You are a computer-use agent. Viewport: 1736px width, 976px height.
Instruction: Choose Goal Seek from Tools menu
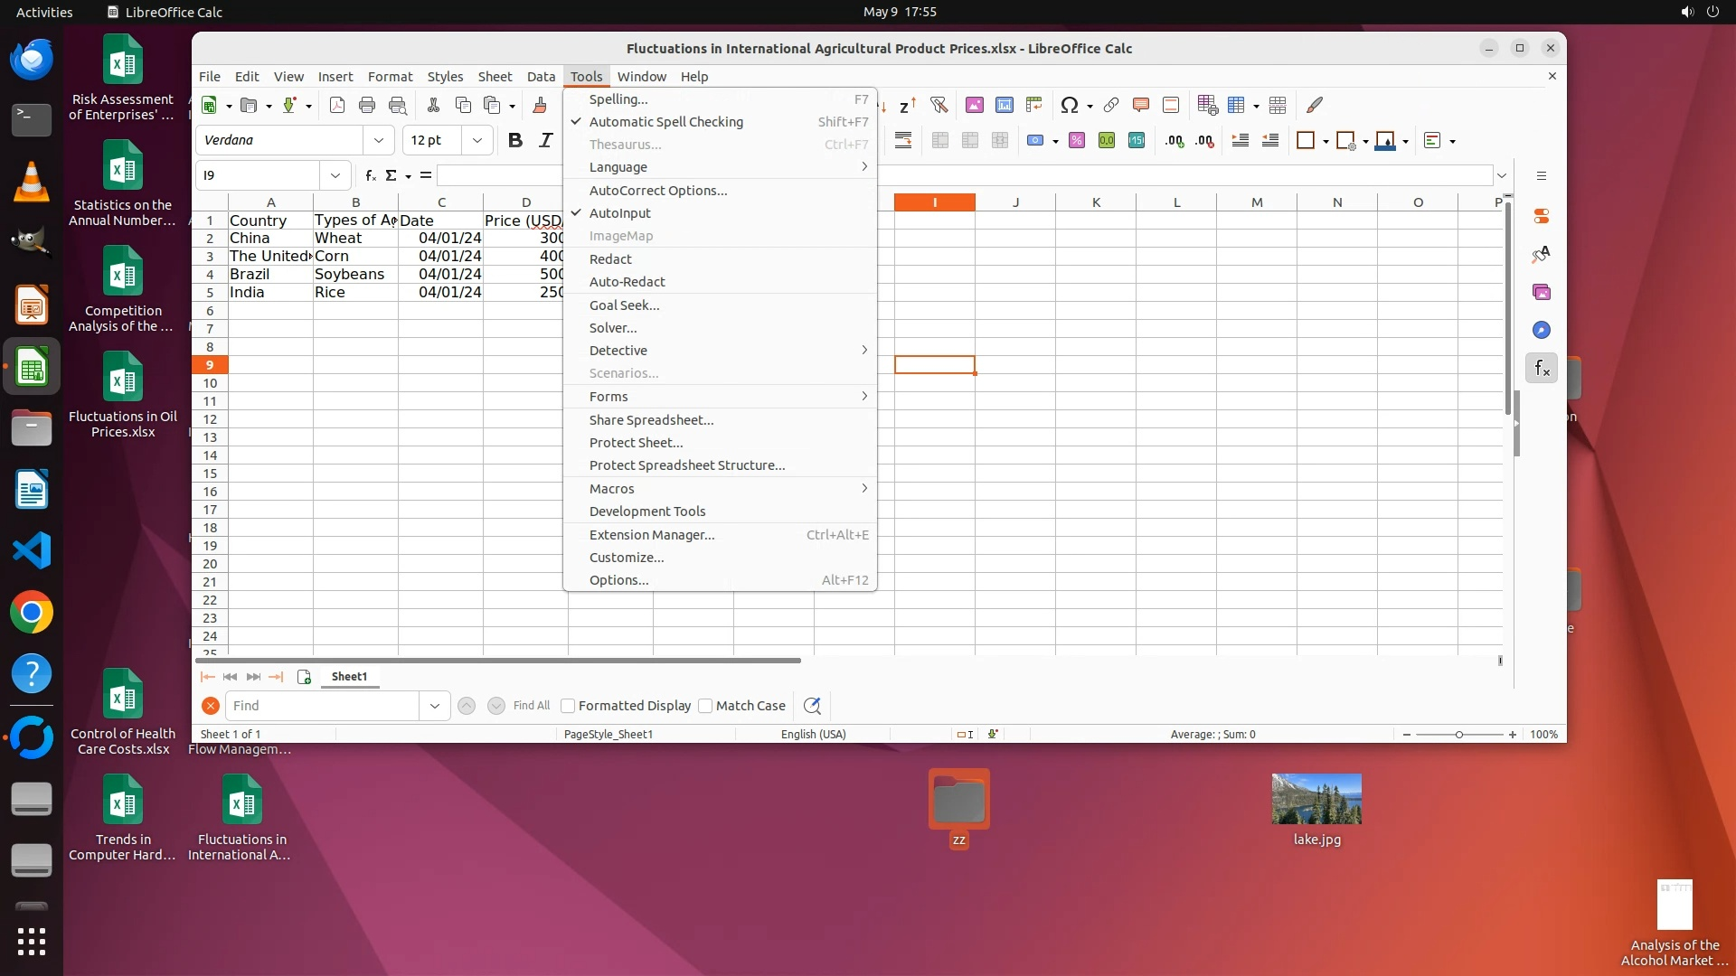tap(624, 305)
